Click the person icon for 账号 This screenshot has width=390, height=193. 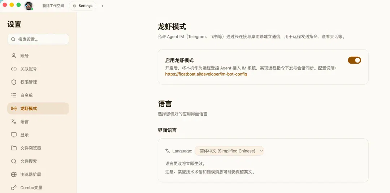tap(14, 56)
